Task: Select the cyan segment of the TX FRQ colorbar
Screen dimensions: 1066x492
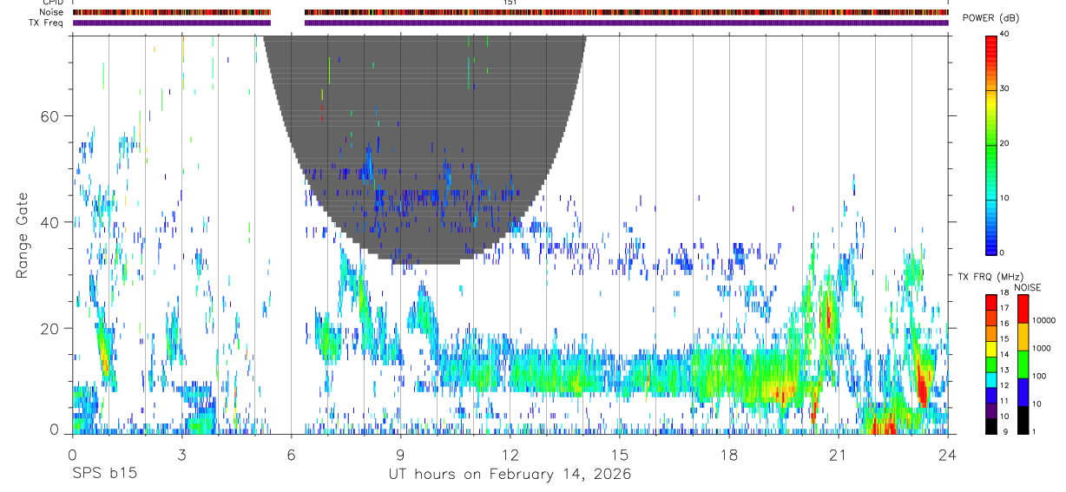Action: [x=991, y=379]
